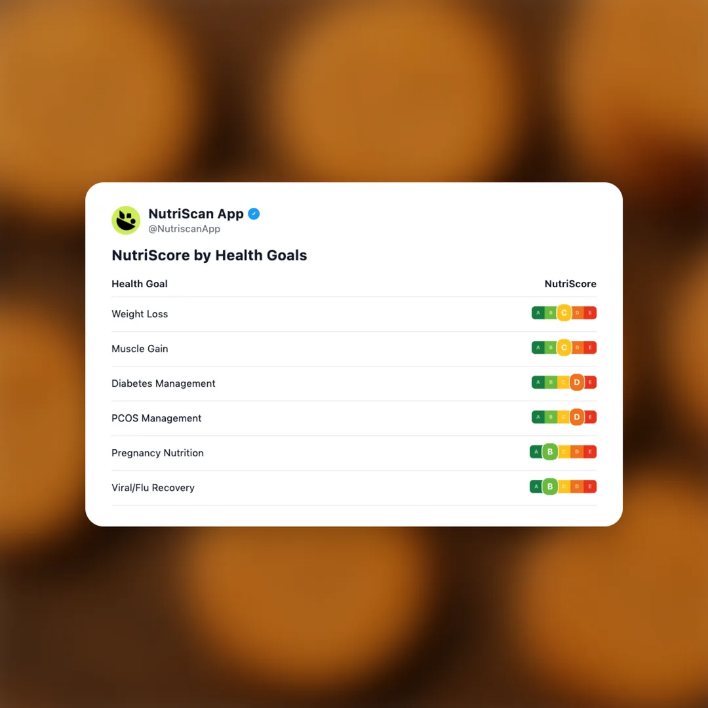Click the red E segment in Weight Loss row
This screenshot has width=708, height=708.
(x=590, y=313)
